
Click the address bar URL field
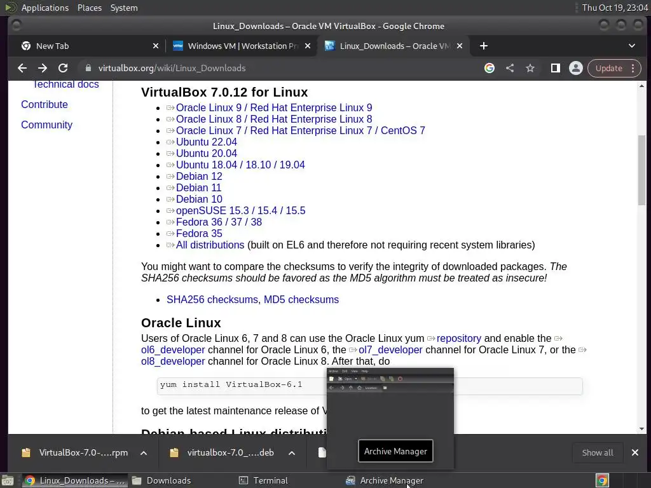tap(282, 68)
